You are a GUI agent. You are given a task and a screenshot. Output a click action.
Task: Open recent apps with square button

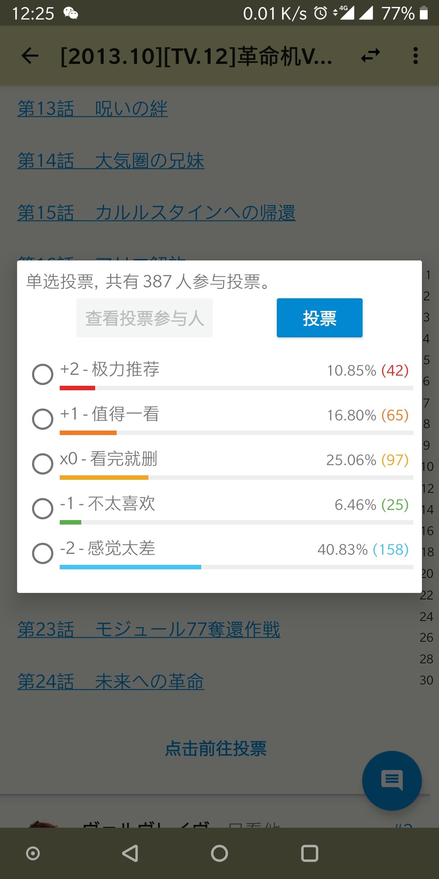[309, 853]
